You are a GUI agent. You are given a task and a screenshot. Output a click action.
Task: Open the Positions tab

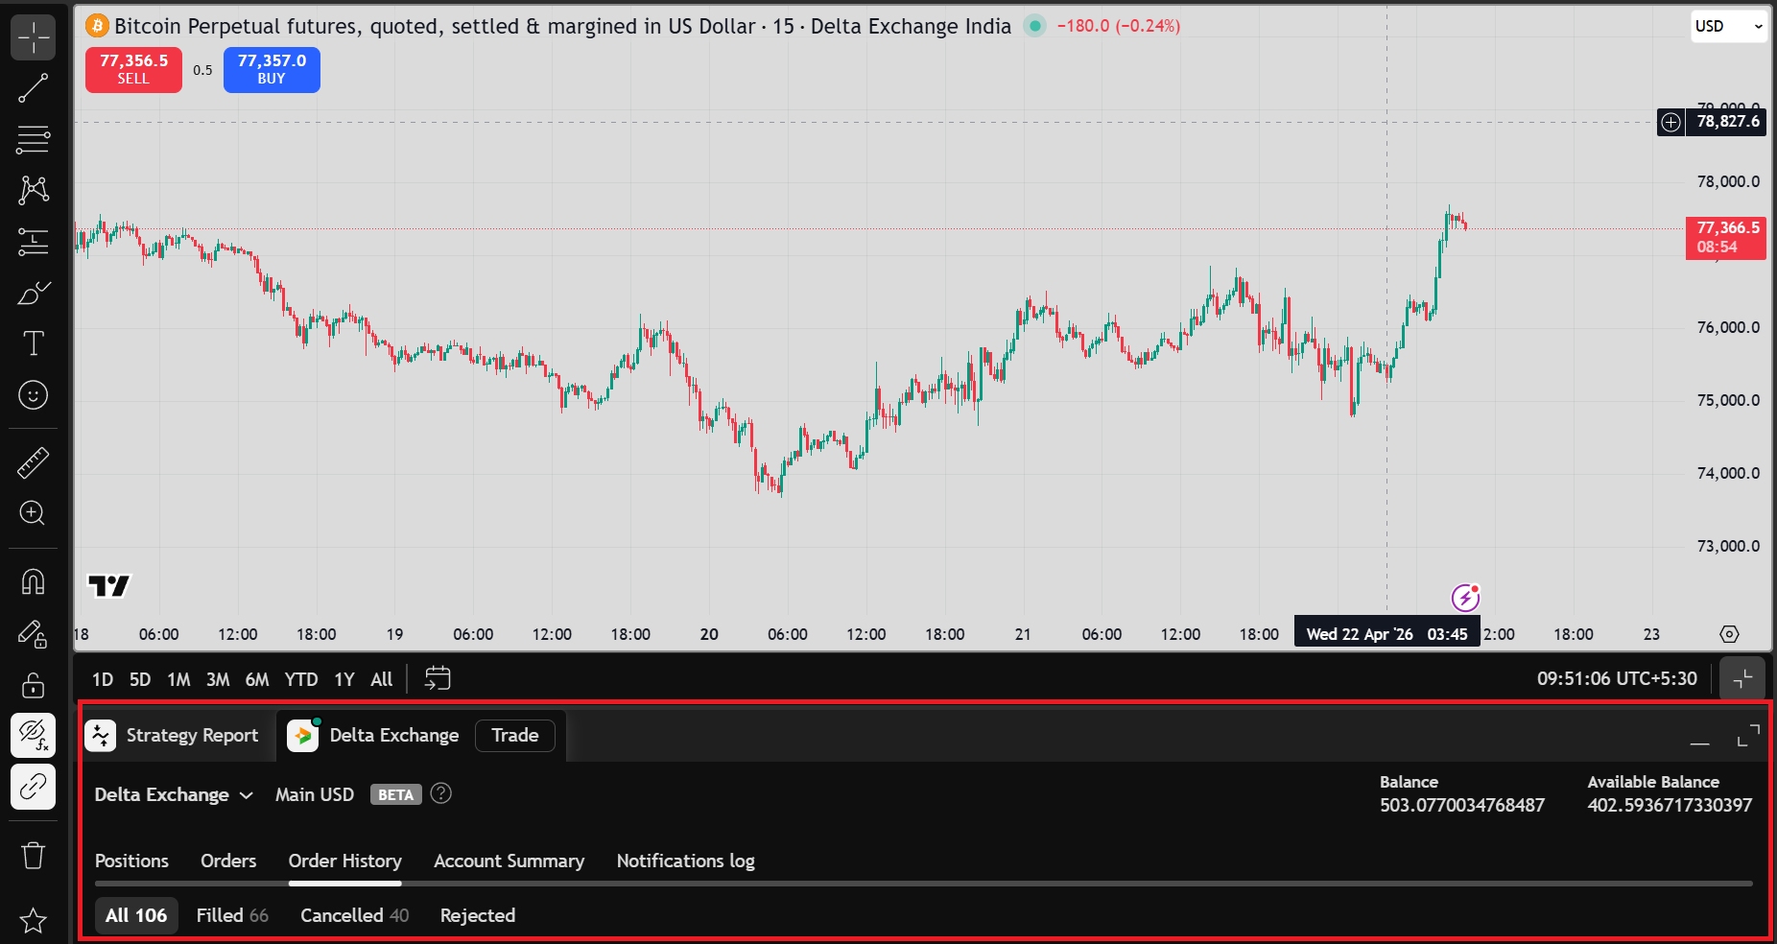pos(131,861)
